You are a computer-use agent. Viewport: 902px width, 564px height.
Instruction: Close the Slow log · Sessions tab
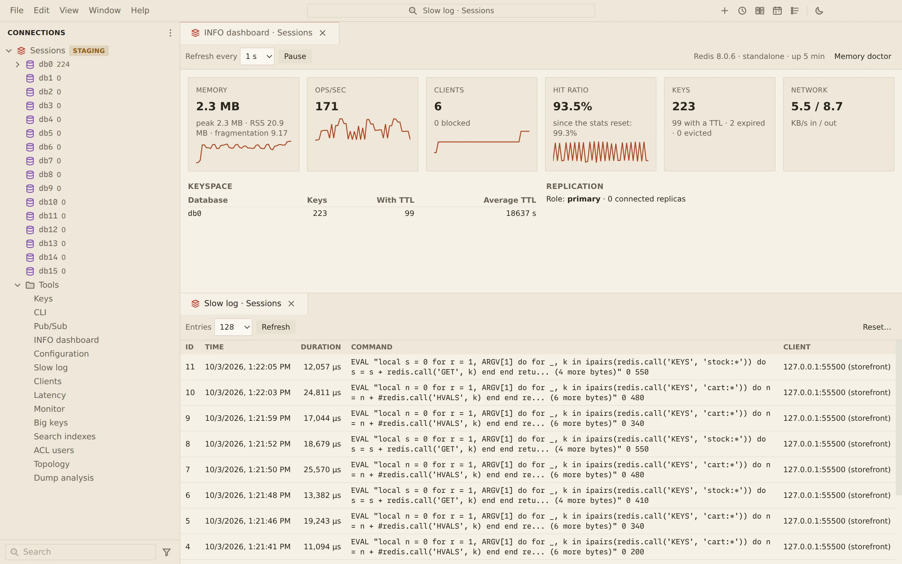(292, 304)
